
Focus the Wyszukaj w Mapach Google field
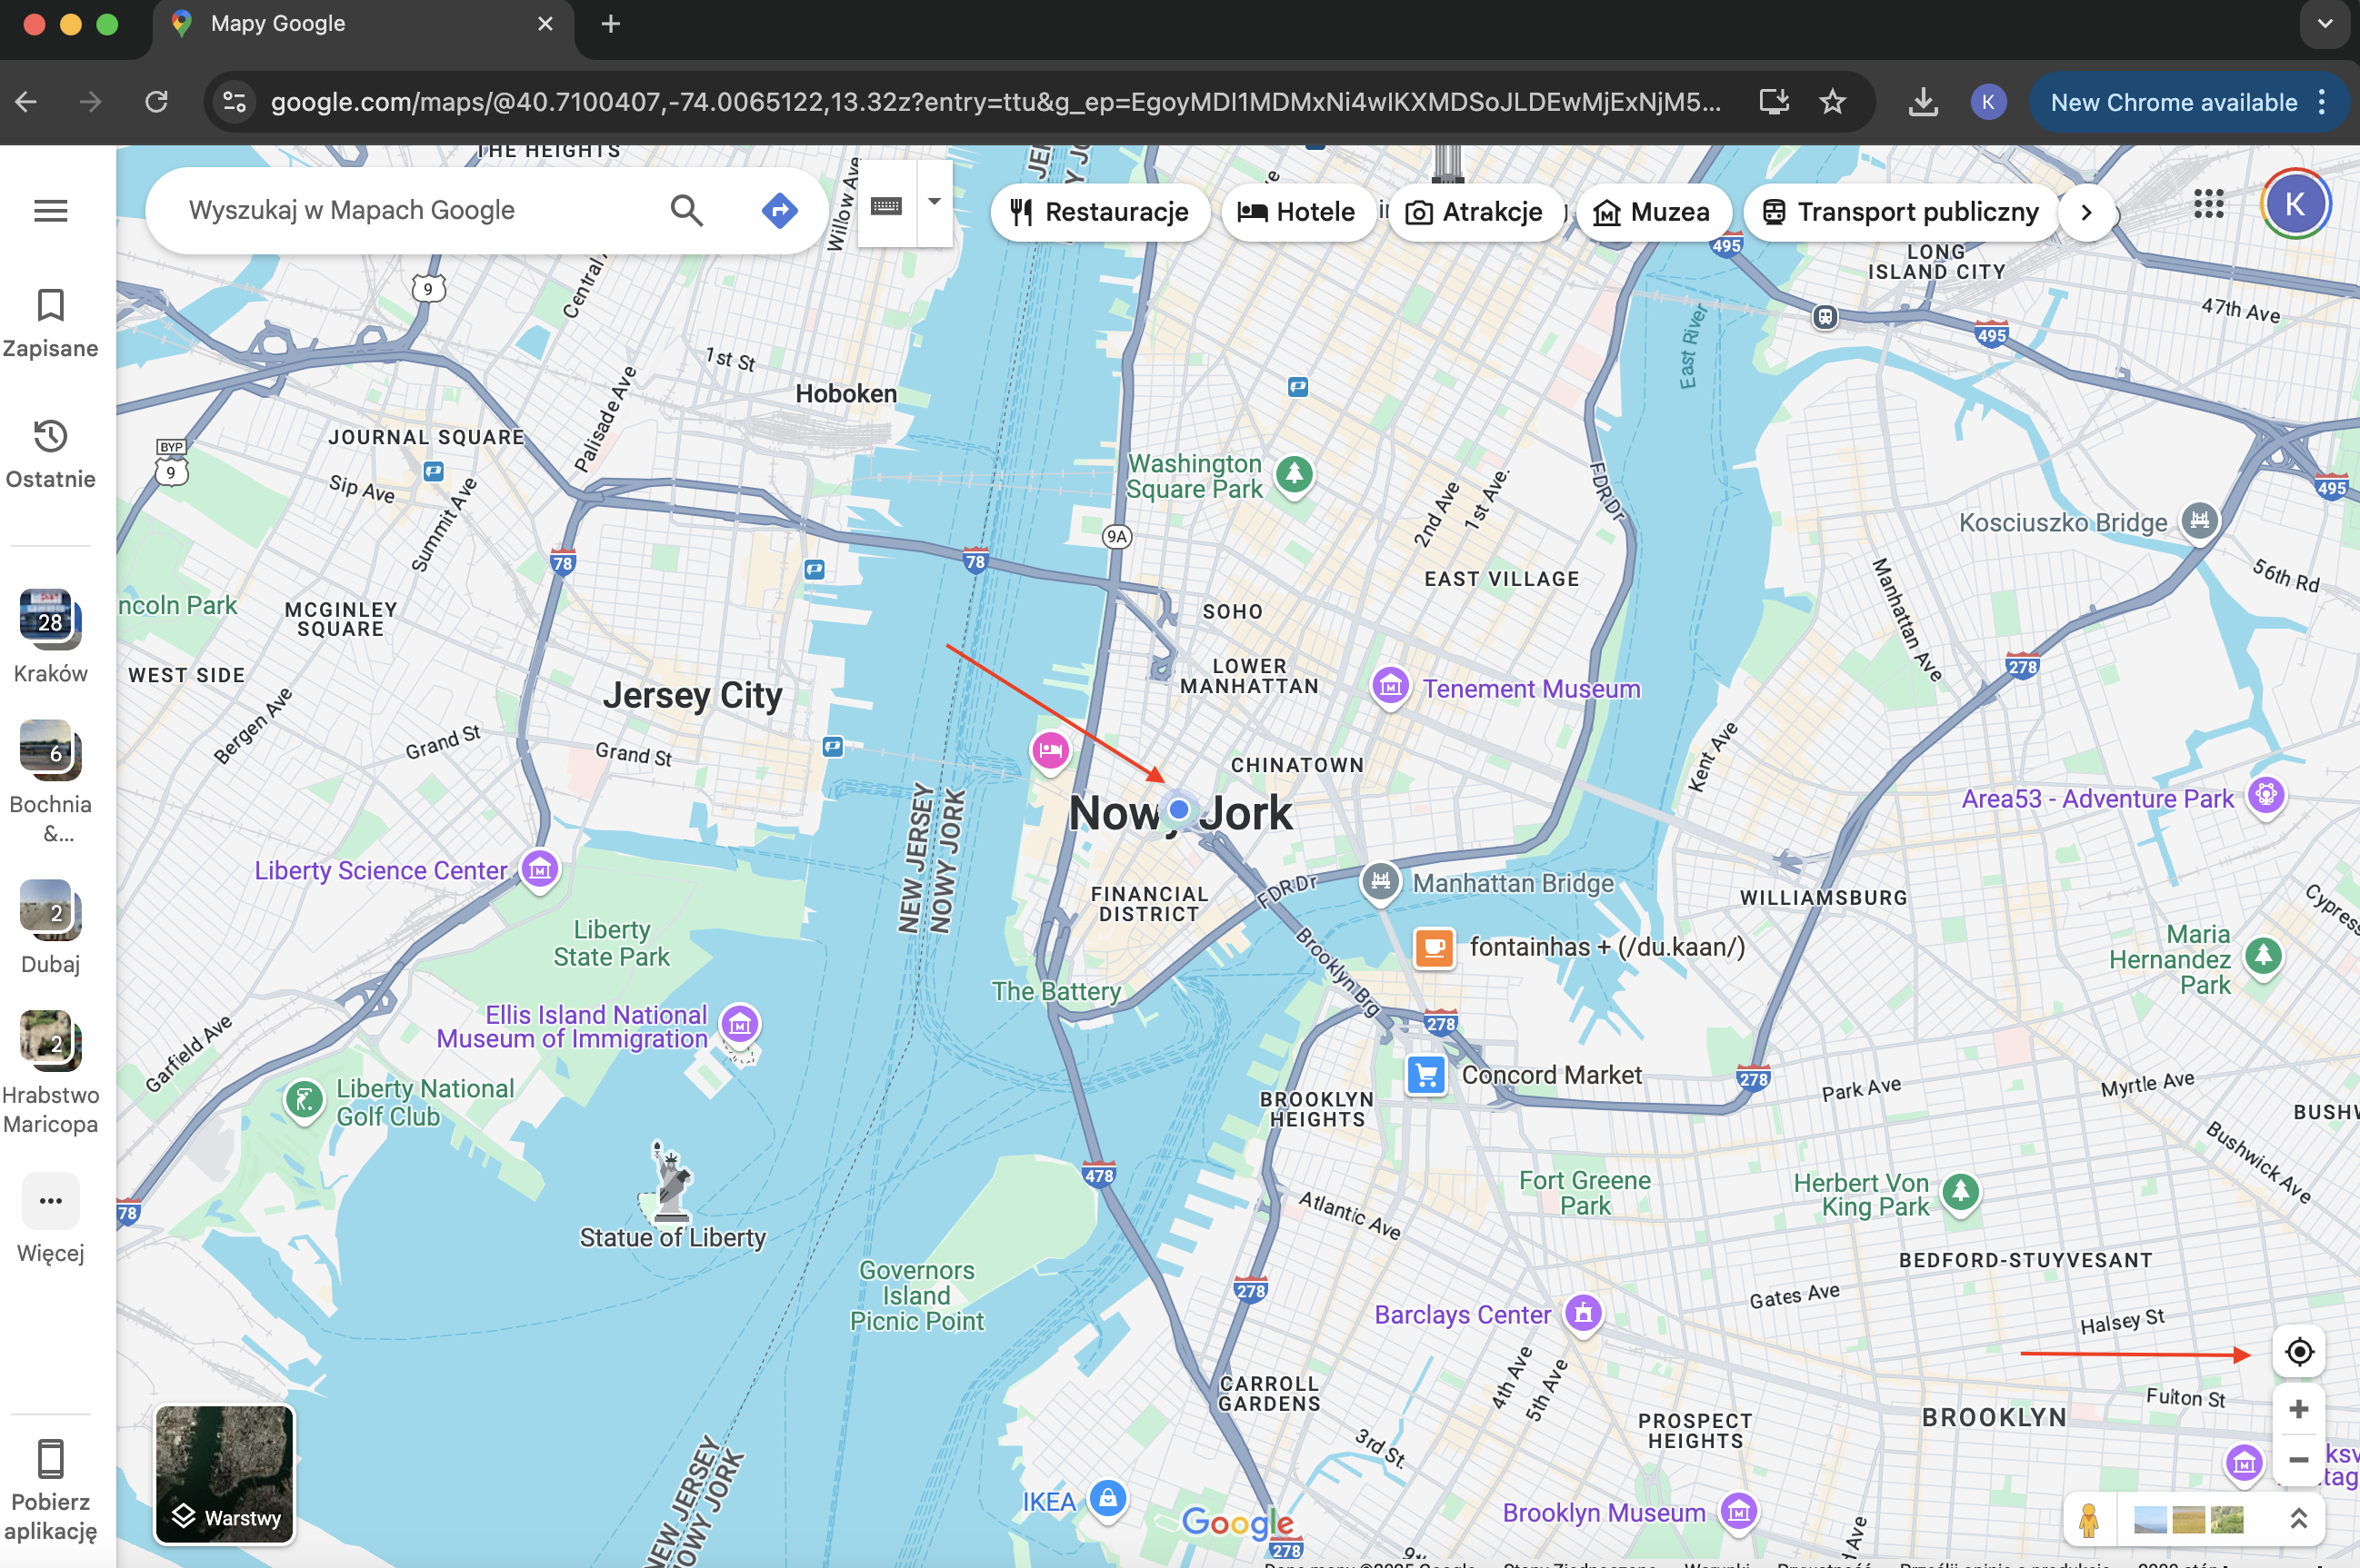[x=420, y=210]
